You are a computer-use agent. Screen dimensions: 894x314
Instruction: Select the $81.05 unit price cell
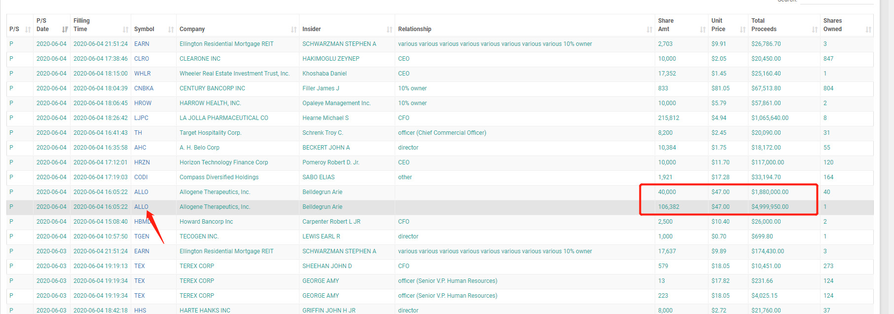click(x=720, y=88)
